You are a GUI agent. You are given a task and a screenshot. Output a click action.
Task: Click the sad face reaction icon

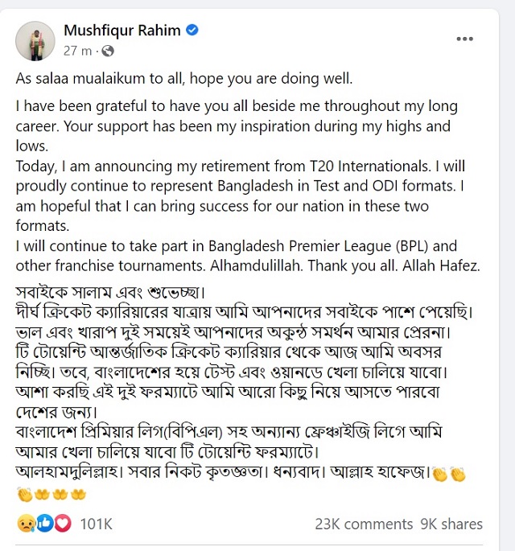pyautogui.click(x=25, y=524)
